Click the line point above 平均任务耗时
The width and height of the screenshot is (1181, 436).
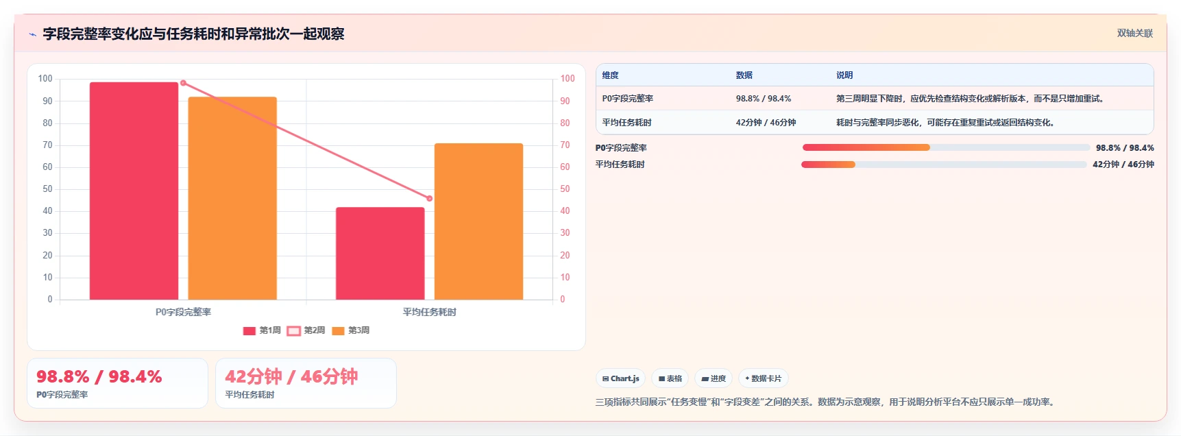pos(430,198)
